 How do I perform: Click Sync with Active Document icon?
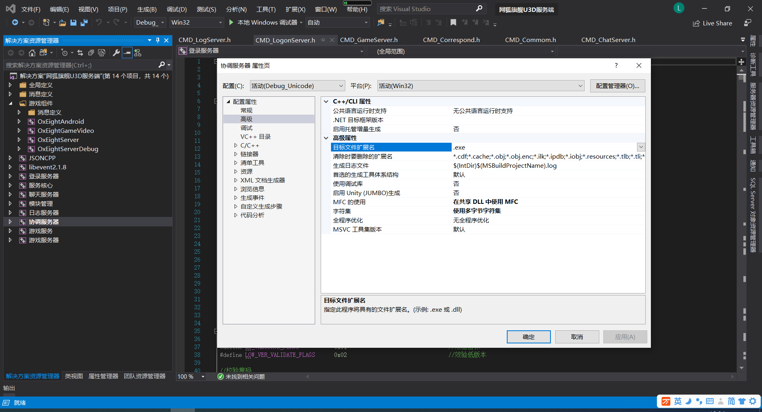[x=80, y=53]
